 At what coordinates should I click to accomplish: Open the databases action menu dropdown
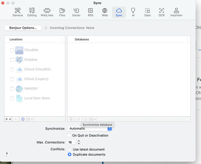pyautogui.click(x=93, y=119)
